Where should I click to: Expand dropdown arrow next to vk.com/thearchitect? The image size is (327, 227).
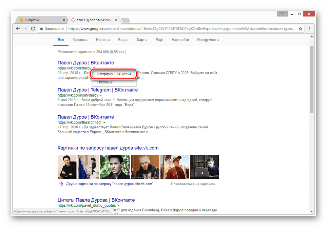104,122
